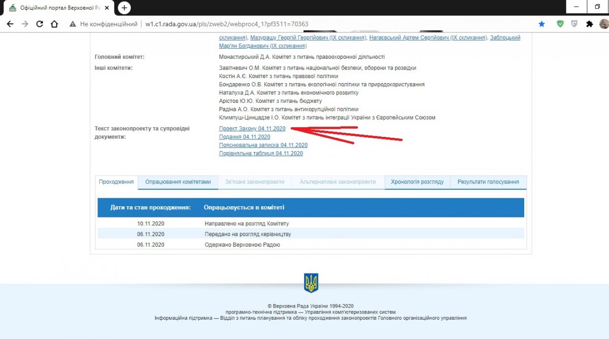
Task: Click the Ukrainian trident emblem in footer
Action: pos(311,283)
